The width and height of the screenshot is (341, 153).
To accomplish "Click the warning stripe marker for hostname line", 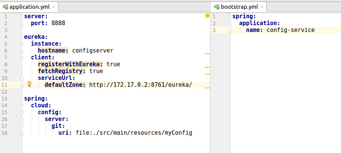I will click(x=207, y=53).
